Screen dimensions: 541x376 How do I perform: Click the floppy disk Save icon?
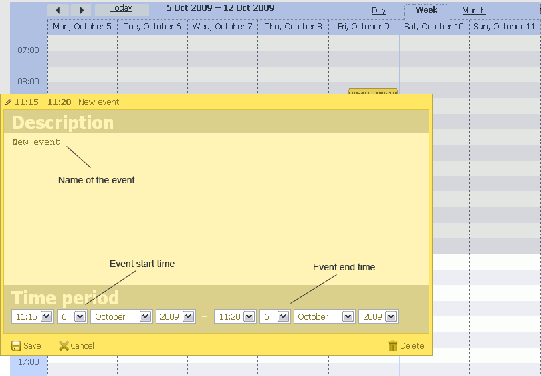(16, 346)
